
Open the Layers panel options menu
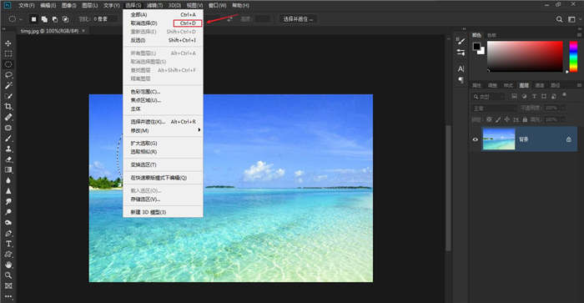pyautogui.click(x=579, y=85)
